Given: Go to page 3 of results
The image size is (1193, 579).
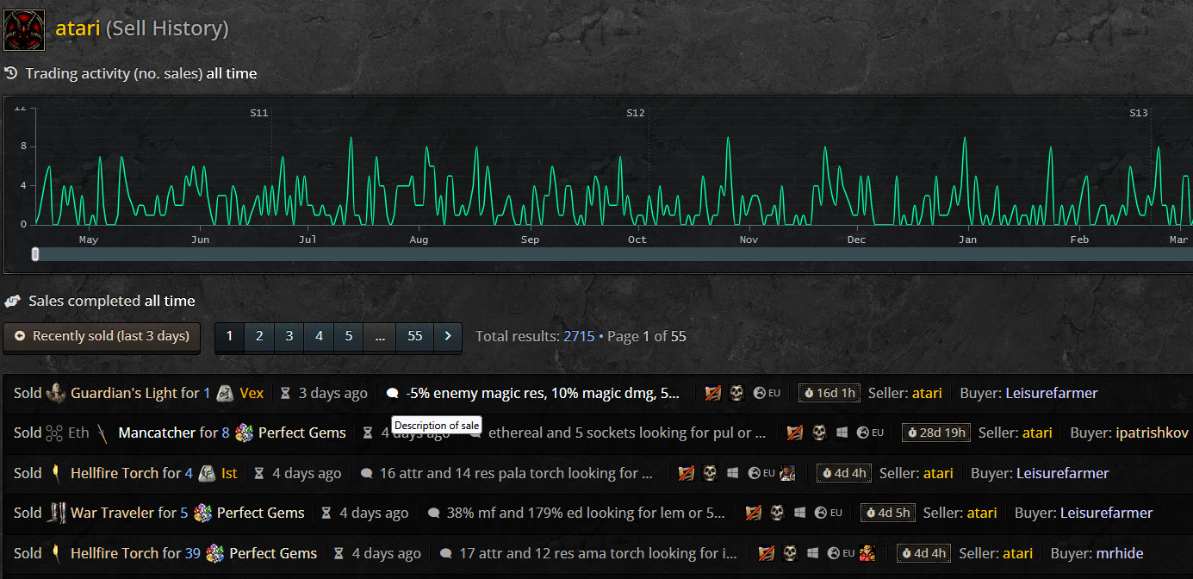Looking at the screenshot, I should (x=289, y=336).
